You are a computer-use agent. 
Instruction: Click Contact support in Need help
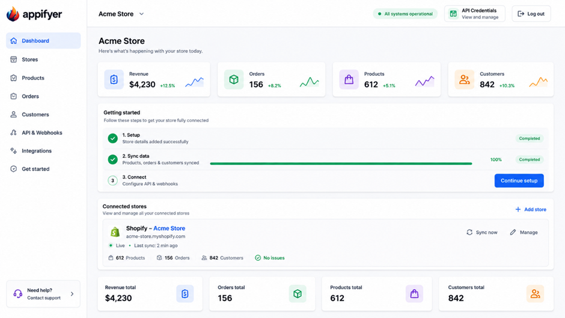click(x=44, y=298)
